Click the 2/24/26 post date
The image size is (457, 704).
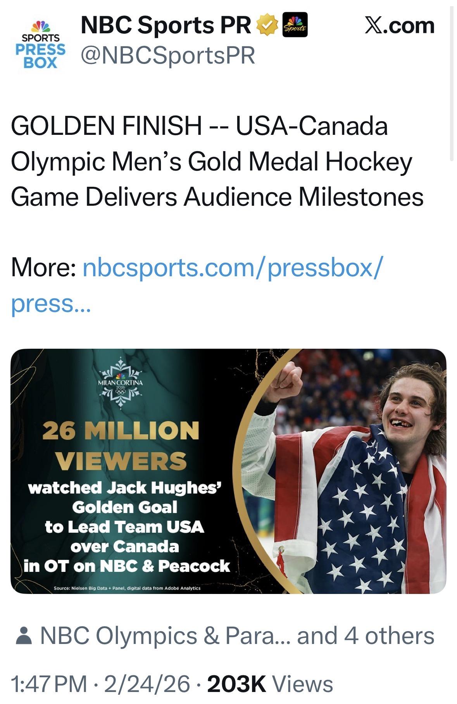[x=147, y=684]
